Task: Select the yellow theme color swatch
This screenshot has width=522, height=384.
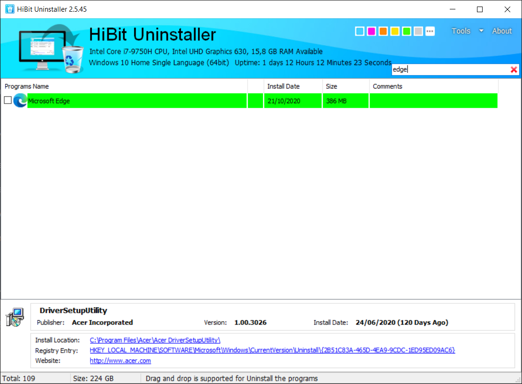Action: pyautogui.click(x=395, y=31)
